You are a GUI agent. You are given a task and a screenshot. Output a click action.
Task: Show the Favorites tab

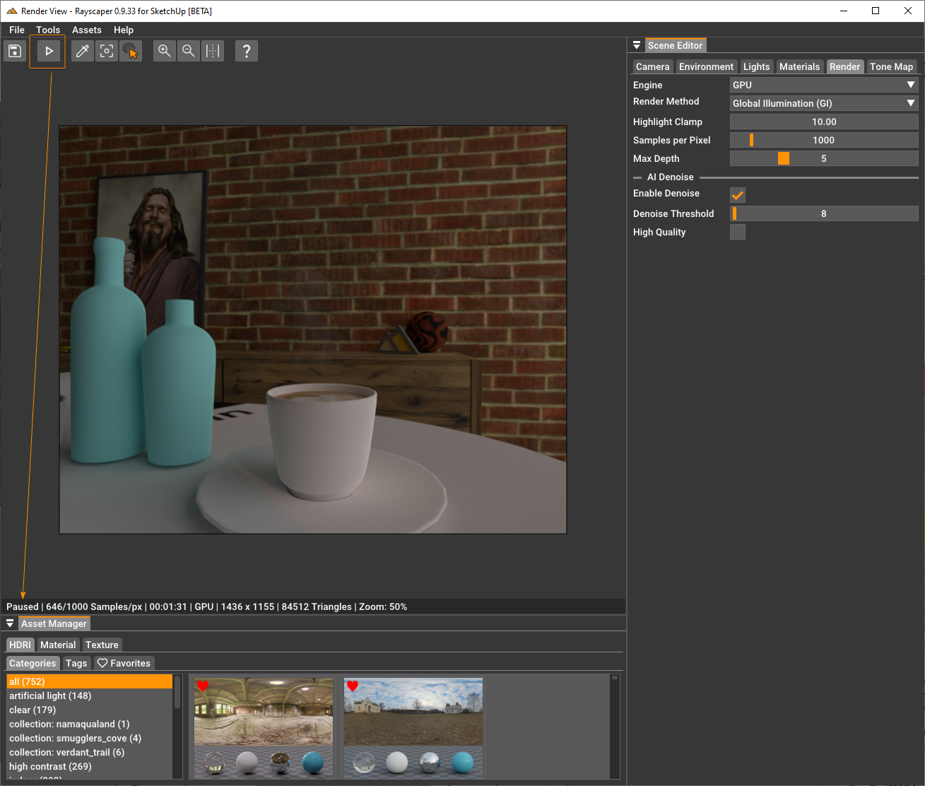[x=124, y=663]
